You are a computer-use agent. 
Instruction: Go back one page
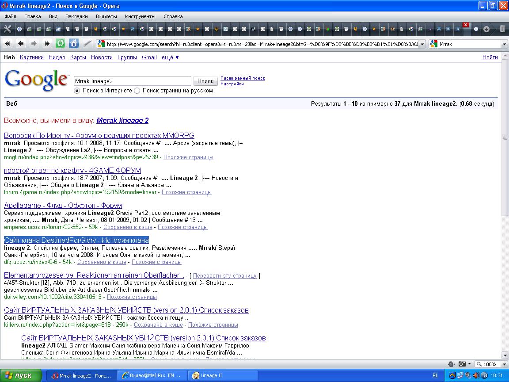coord(21,43)
